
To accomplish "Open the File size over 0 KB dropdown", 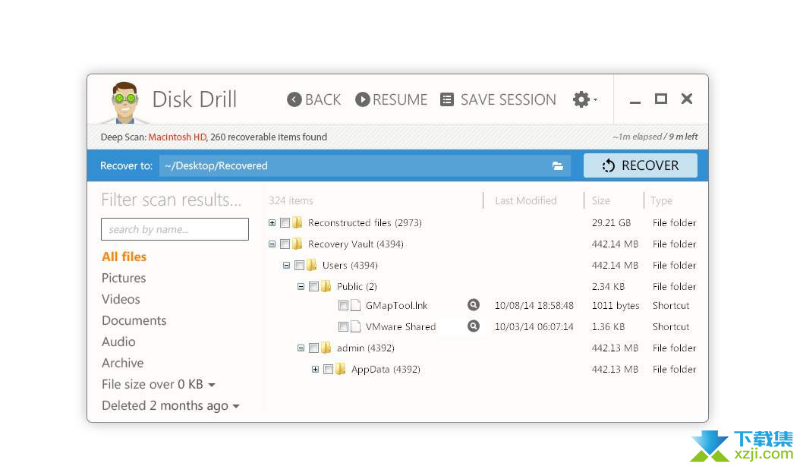I will click(158, 384).
